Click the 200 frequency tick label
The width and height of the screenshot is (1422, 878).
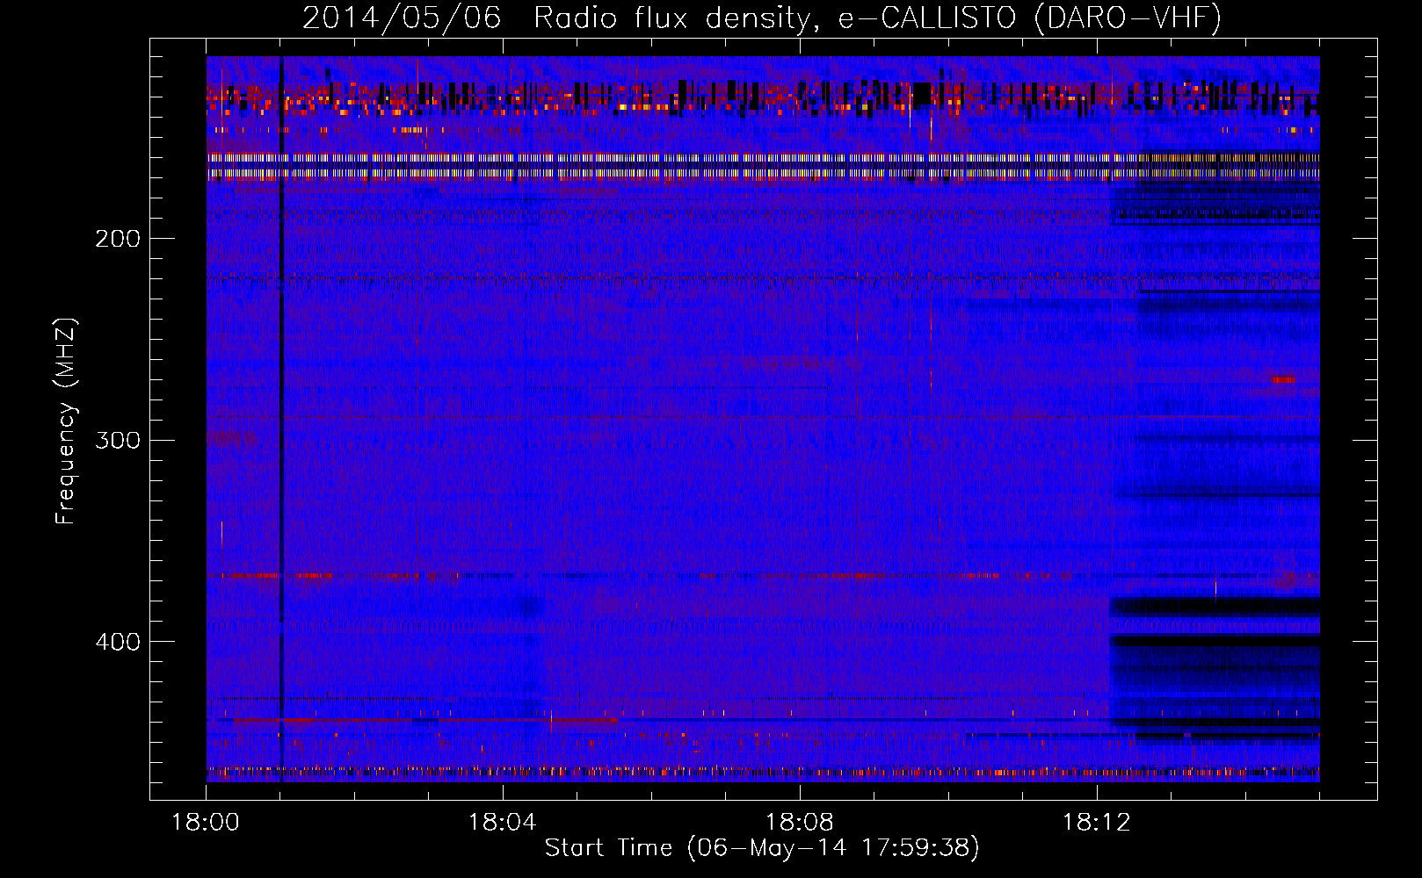(x=118, y=239)
